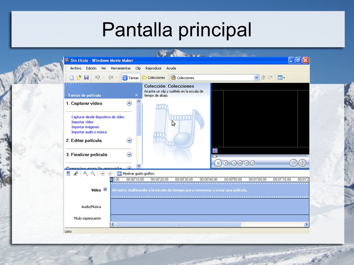This screenshot has height=265, width=354.
Task: Open the redo history dropdown arrow
Action: pyautogui.click(x=116, y=78)
